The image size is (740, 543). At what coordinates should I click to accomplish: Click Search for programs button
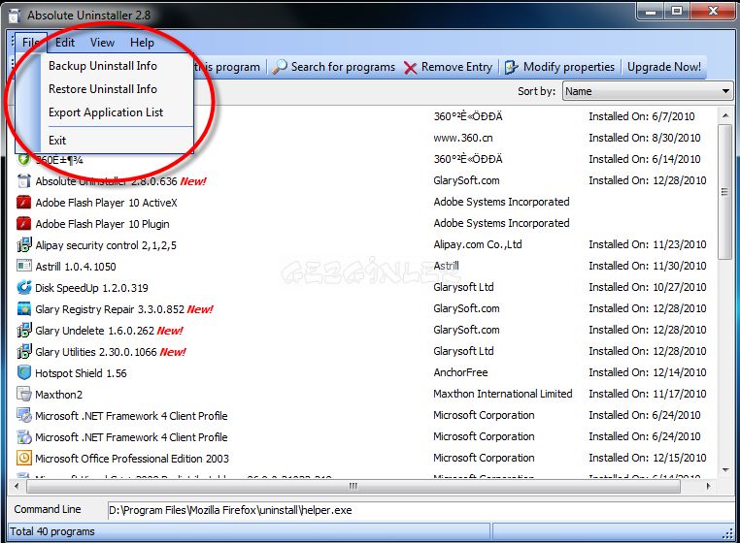click(x=334, y=67)
